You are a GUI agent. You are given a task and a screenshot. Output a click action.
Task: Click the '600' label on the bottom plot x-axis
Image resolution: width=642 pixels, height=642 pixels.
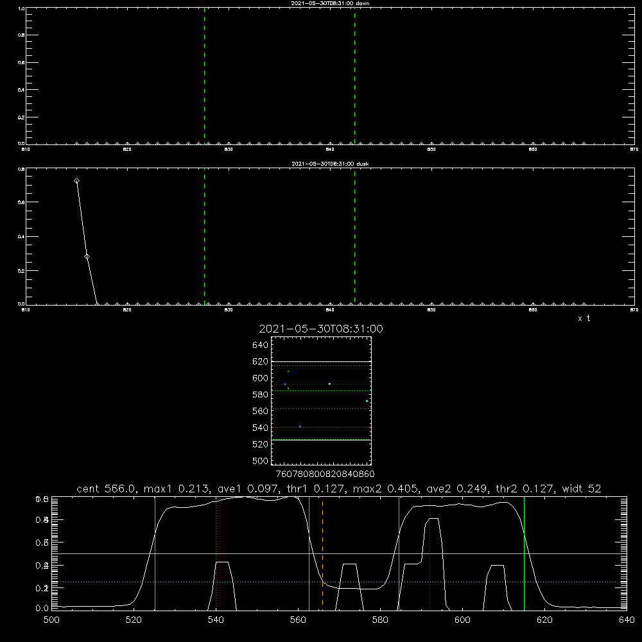[463, 620]
